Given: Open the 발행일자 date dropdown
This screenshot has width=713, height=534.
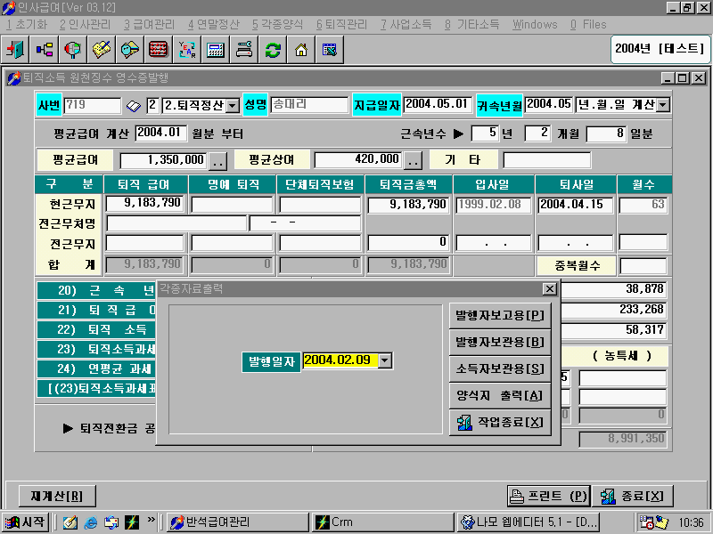Looking at the screenshot, I should [385, 361].
